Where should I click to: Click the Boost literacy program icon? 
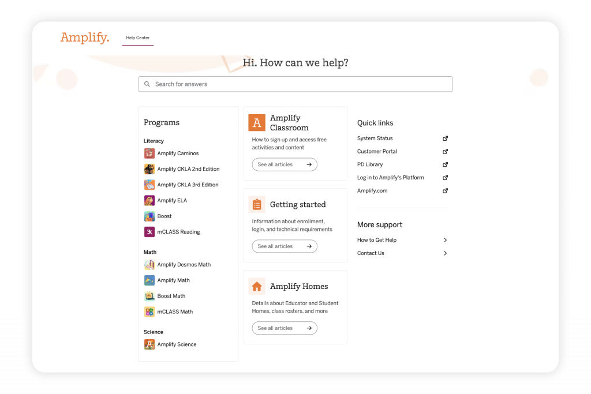(x=149, y=216)
